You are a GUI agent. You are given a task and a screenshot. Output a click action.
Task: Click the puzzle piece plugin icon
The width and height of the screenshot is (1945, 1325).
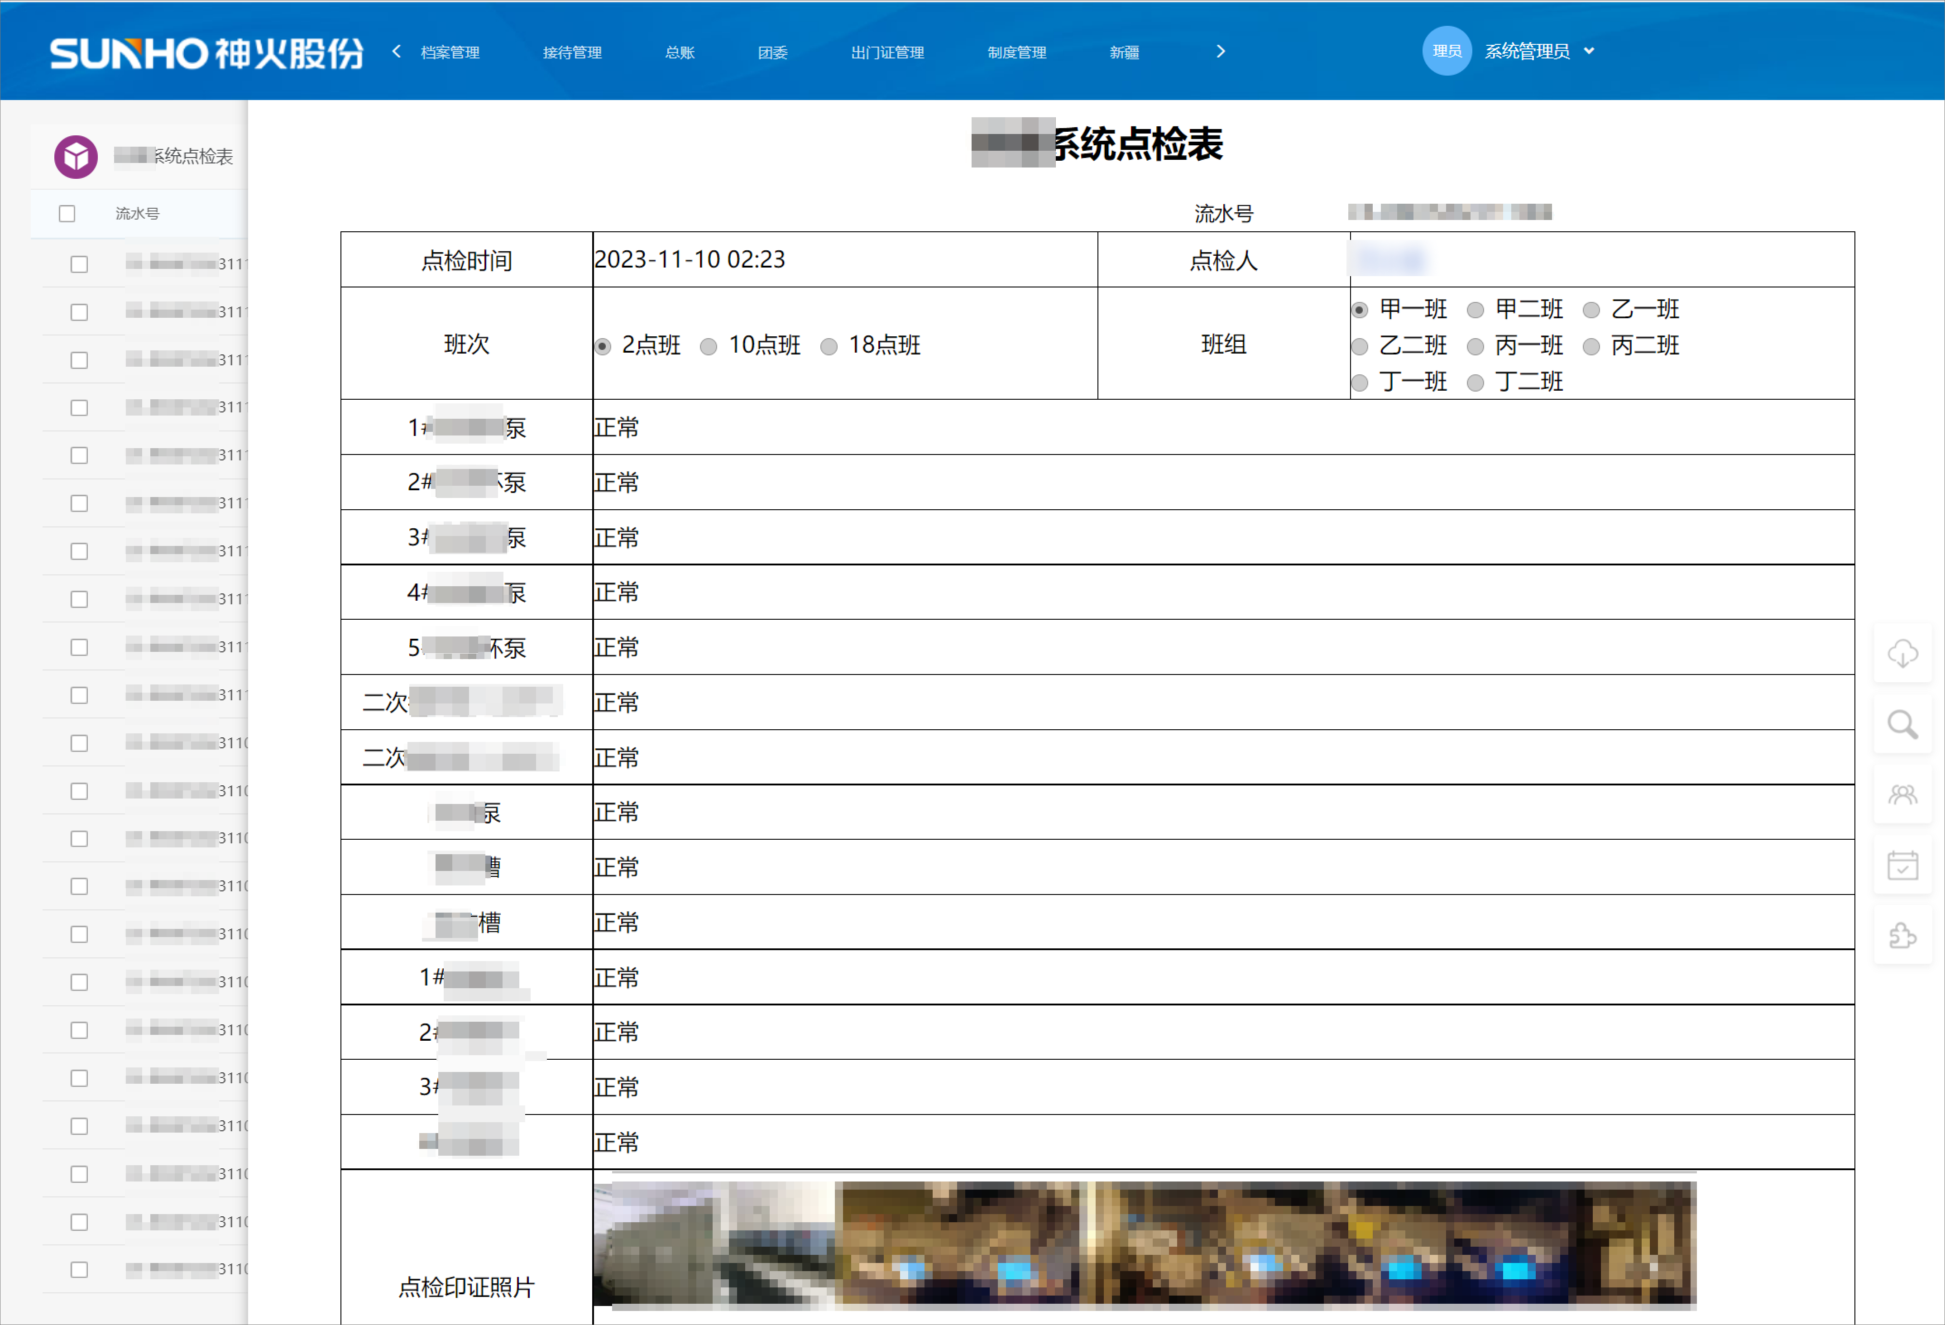click(x=1902, y=935)
